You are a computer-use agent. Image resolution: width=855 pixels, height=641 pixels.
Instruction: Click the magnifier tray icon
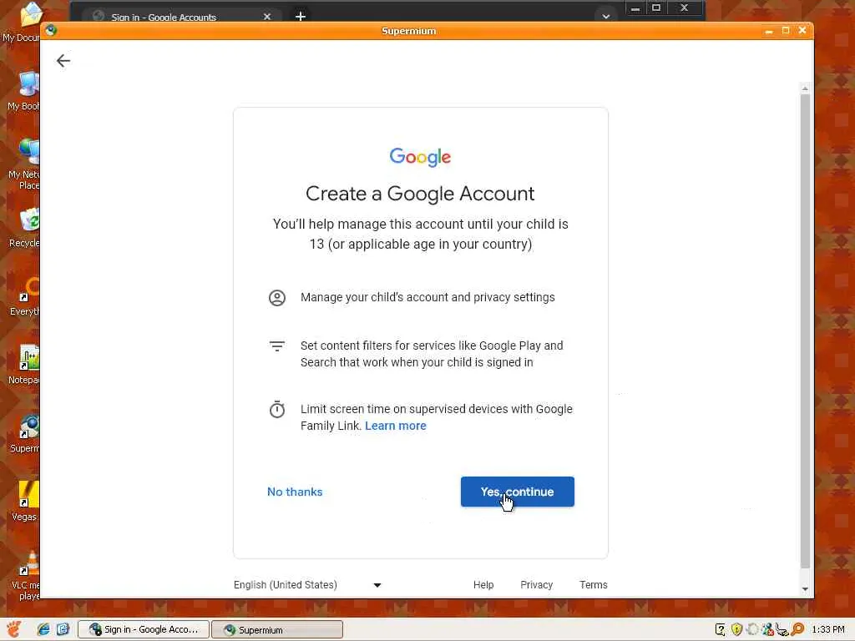pos(797,629)
